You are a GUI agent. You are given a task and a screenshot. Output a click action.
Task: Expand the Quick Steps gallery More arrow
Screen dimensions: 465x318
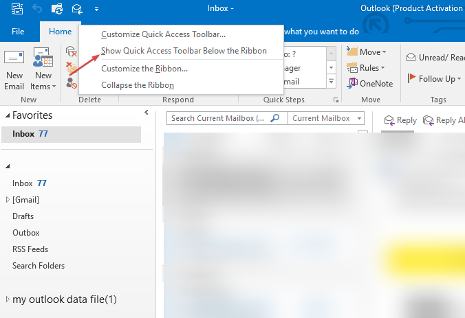pos(332,82)
